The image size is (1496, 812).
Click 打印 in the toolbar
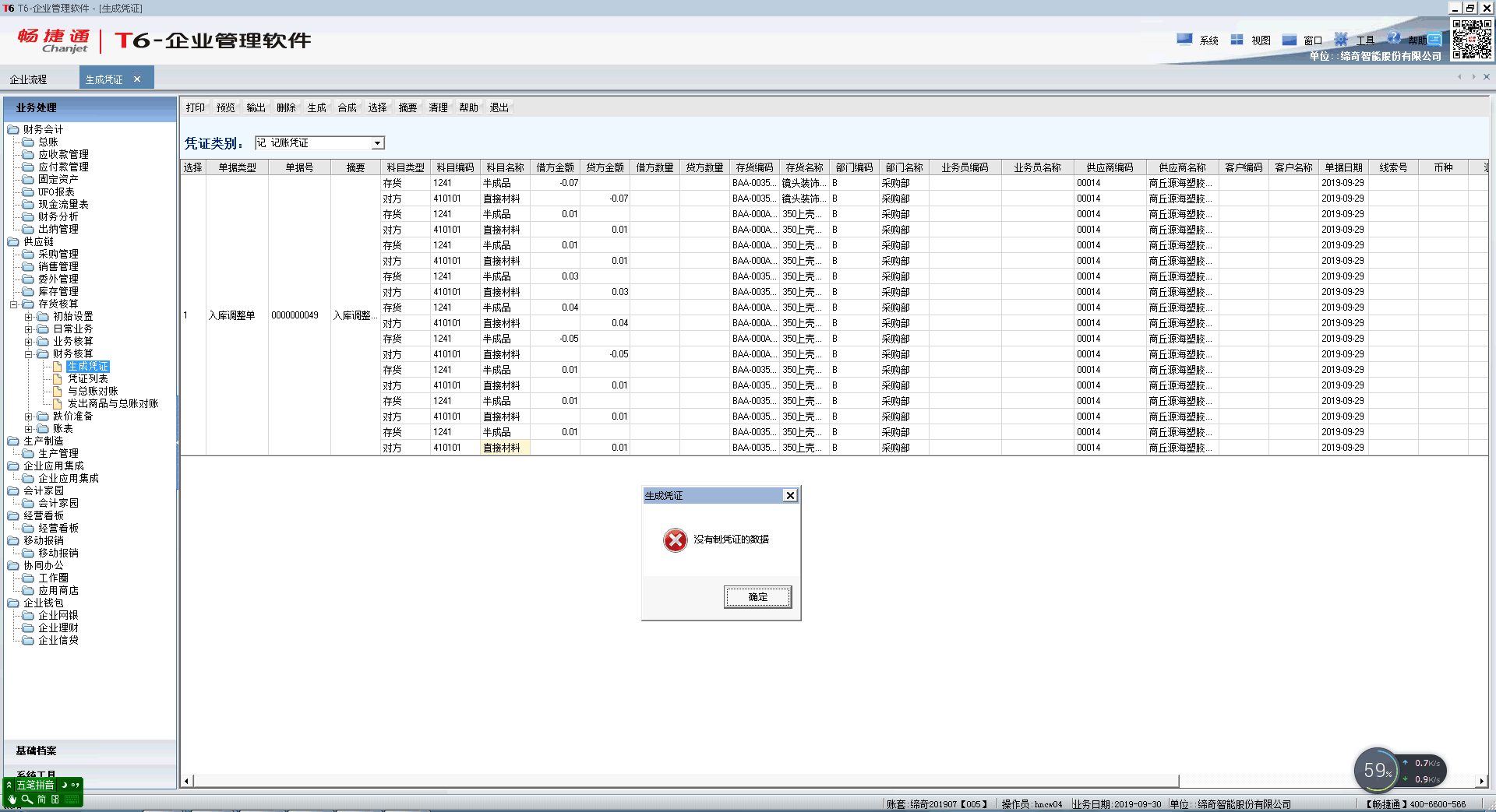(196, 107)
